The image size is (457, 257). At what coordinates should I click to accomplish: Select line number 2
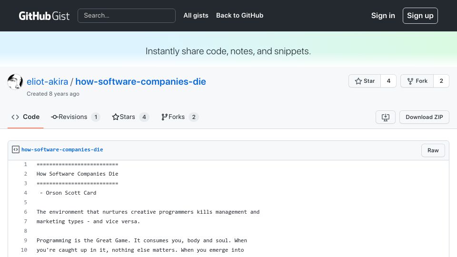(26, 174)
